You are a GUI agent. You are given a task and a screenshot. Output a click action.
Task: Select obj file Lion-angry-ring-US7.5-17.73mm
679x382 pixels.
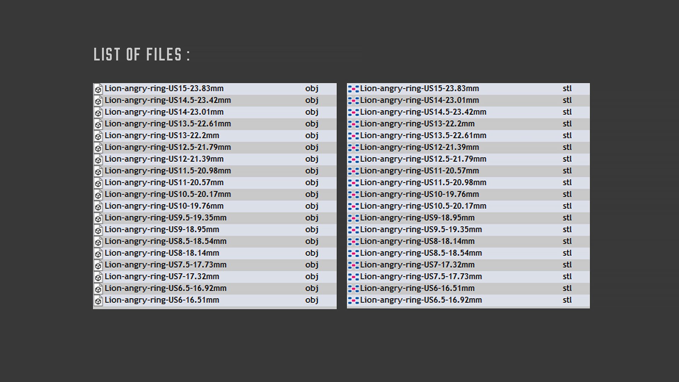tap(215, 265)
